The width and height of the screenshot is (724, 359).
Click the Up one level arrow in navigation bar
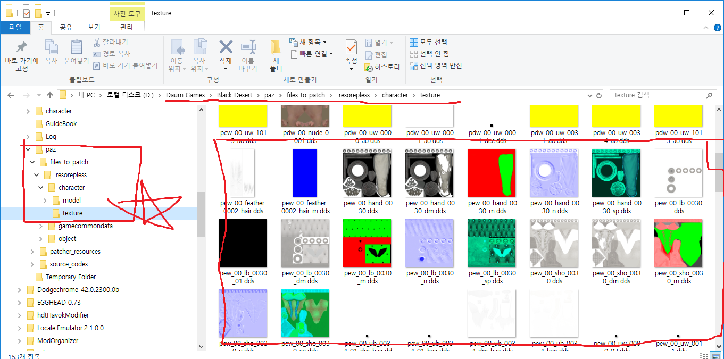(x=50, y=95)
